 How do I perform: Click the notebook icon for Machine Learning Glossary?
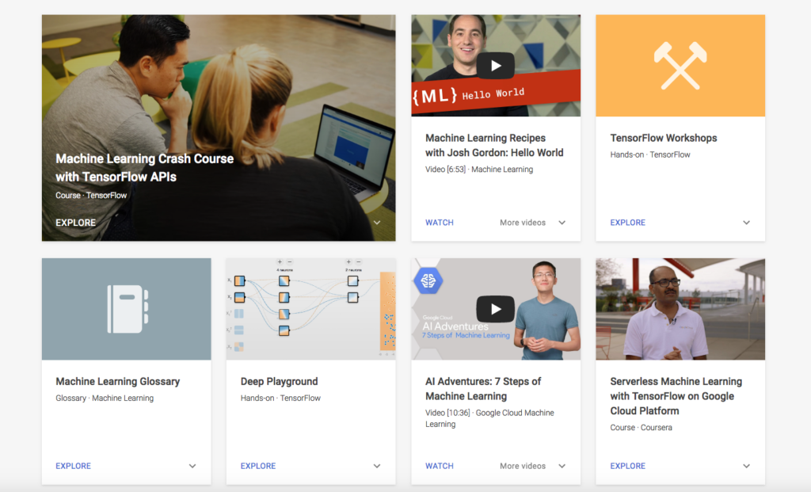(127, 308)
